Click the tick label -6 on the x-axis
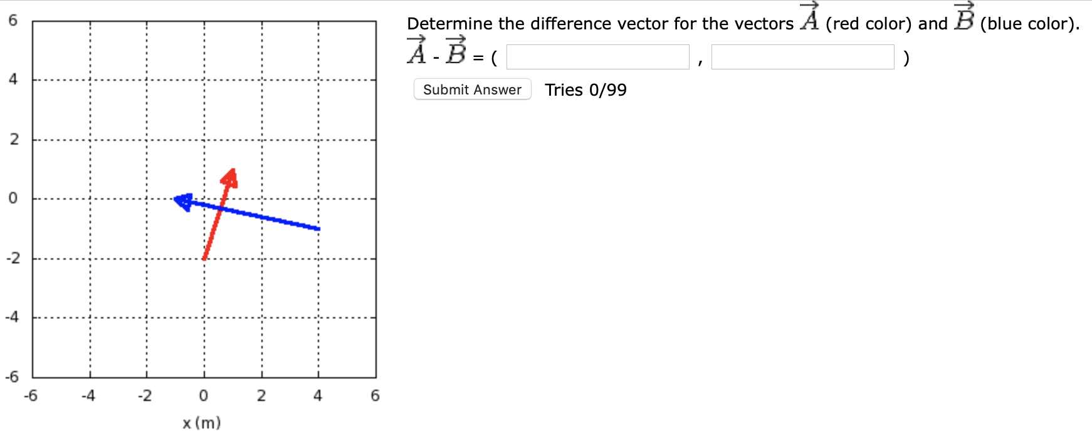The width and height of the screenshot is (1092, 436). coord(30,395)
